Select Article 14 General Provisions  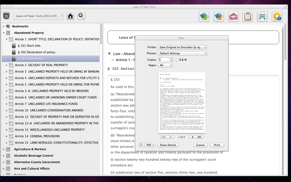[37, 136]
